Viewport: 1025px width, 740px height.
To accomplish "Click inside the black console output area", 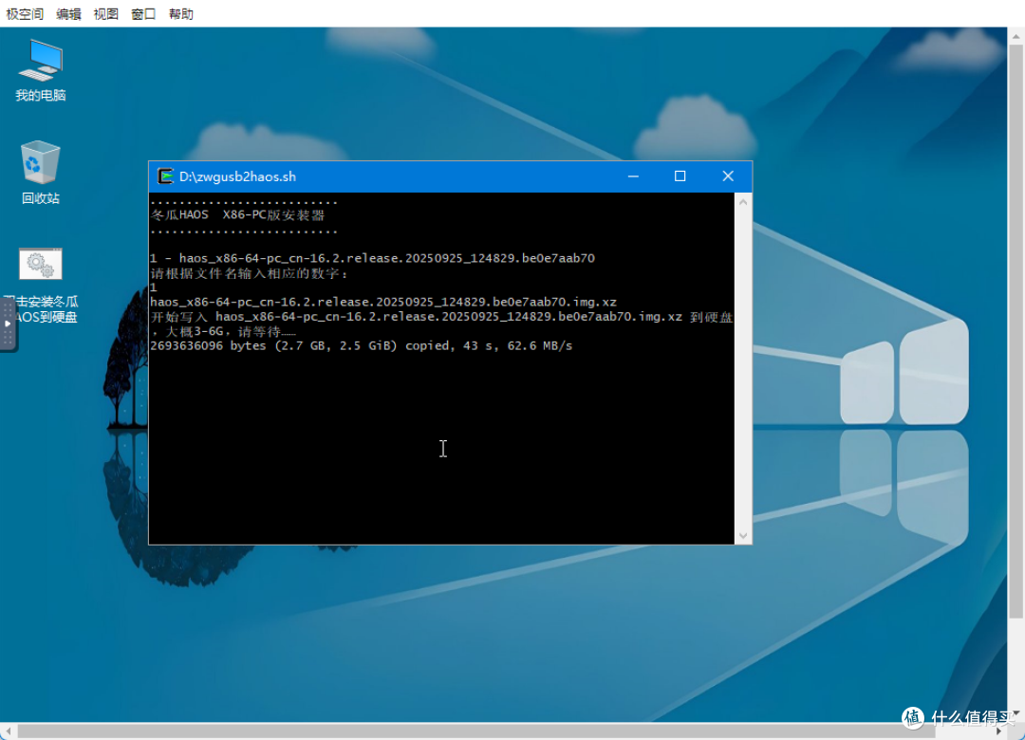I will pyautogui.click(x=442, y=368).
